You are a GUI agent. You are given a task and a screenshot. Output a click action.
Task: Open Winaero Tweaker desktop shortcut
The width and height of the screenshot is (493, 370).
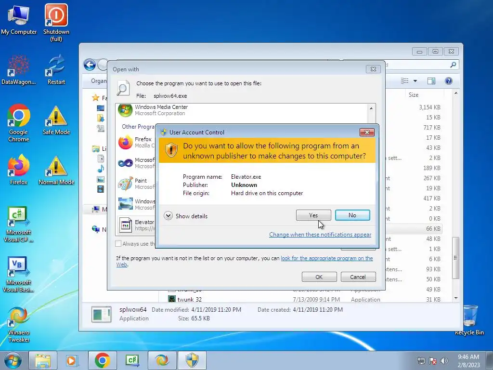coord(19,325)
